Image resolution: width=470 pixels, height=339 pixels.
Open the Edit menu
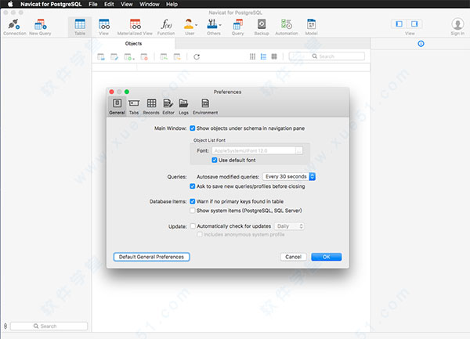(109, 4)
